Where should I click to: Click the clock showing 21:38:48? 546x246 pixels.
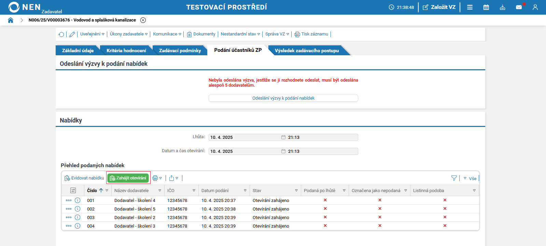point(401,7)
